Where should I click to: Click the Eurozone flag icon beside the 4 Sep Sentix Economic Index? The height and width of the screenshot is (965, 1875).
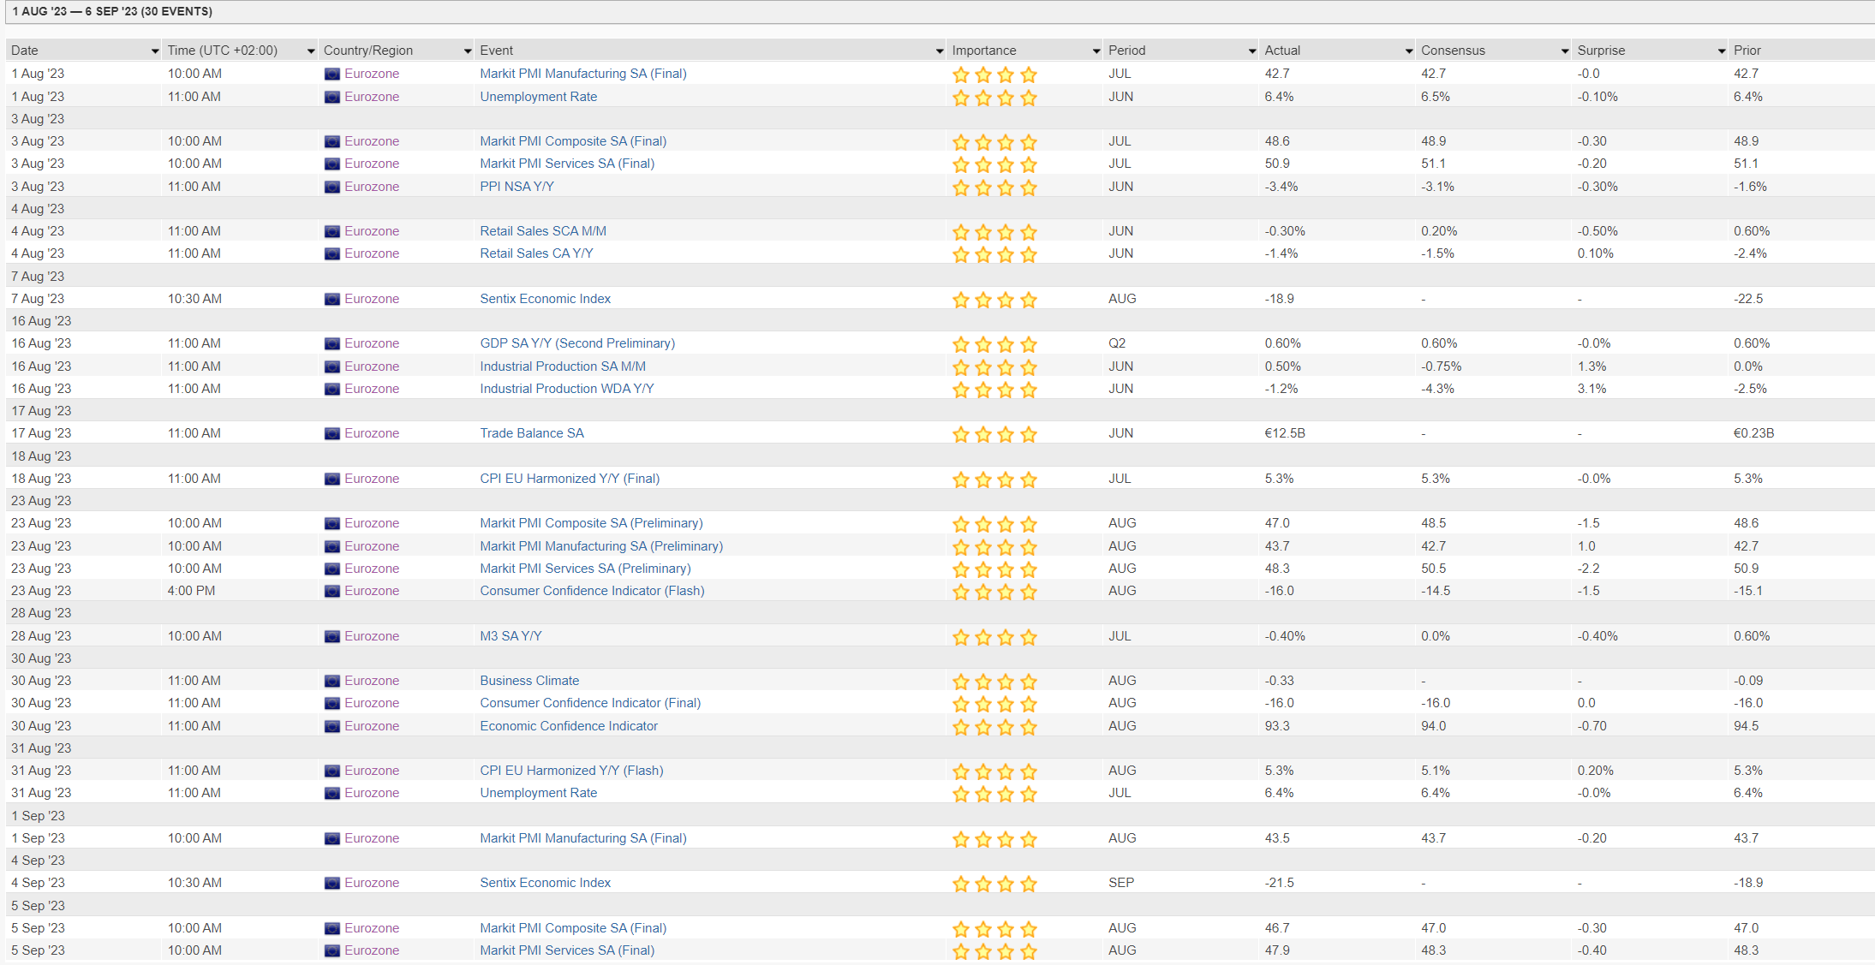(x=332, y=884)
